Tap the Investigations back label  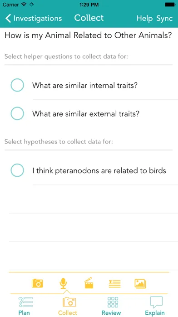point(38,18)
